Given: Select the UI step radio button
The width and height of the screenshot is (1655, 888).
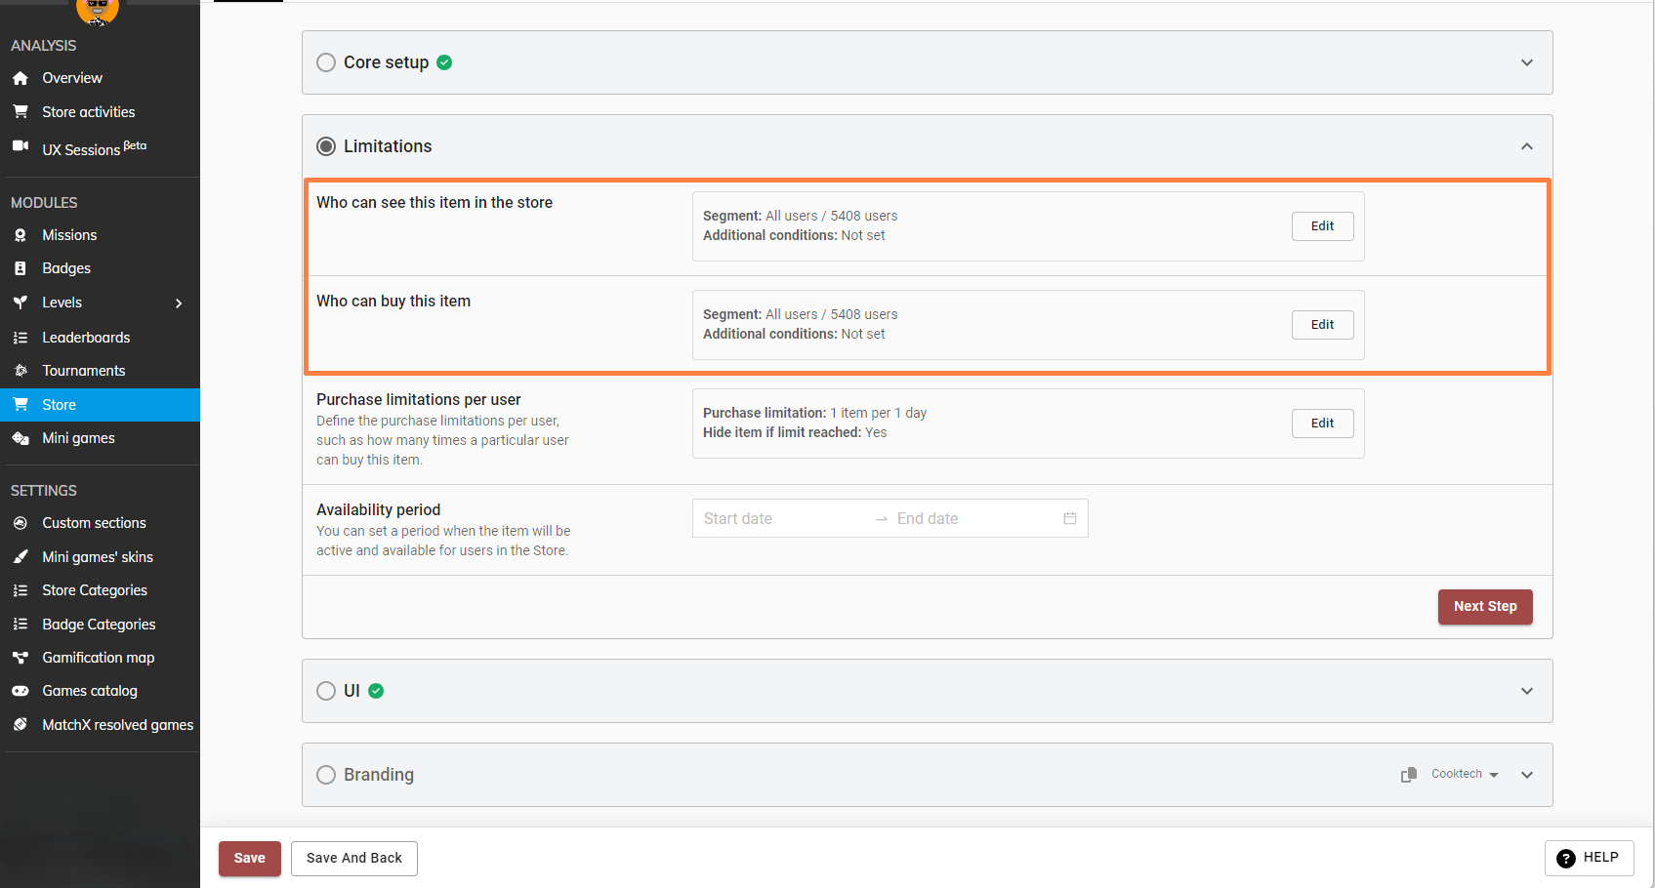Looking at the screenshot, I should (x=326, y=691).
